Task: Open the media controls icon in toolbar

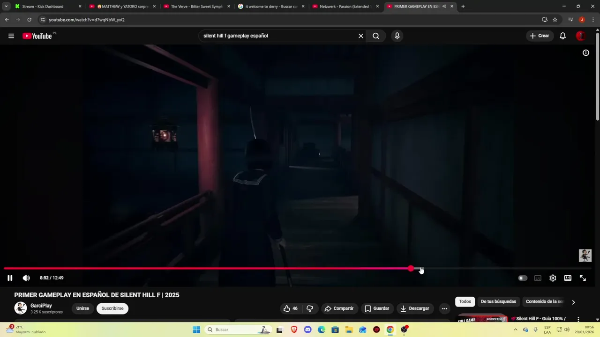Action: coord(570,20)
